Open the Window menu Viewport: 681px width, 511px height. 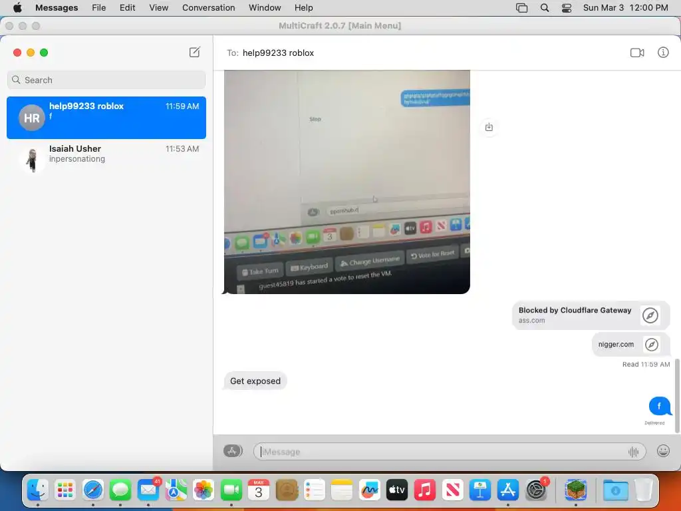pos(265,7)
